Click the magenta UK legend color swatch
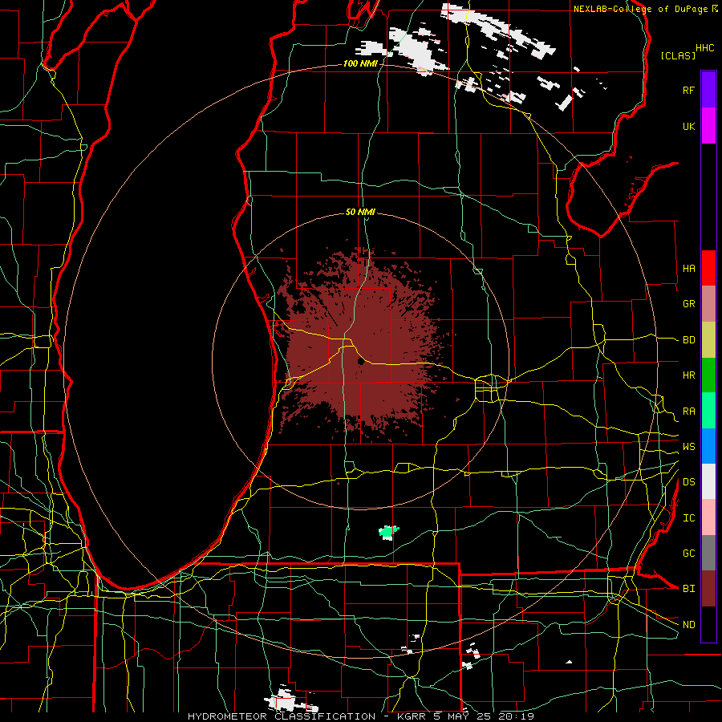Image resolution: width=722 pixels, height=722 pixels. coord(708,126)
